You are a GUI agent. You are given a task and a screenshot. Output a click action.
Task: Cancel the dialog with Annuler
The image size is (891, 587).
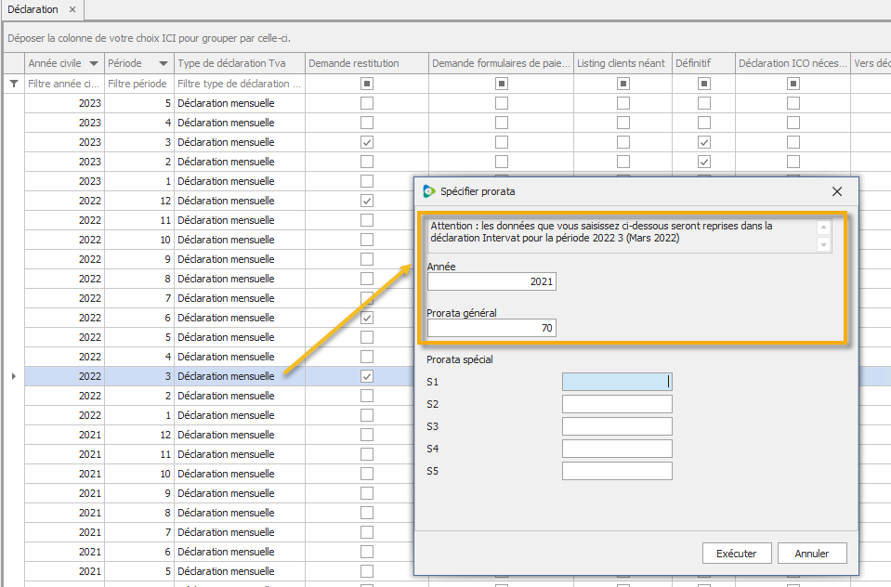pyautogui.click(x=811, y=554)
